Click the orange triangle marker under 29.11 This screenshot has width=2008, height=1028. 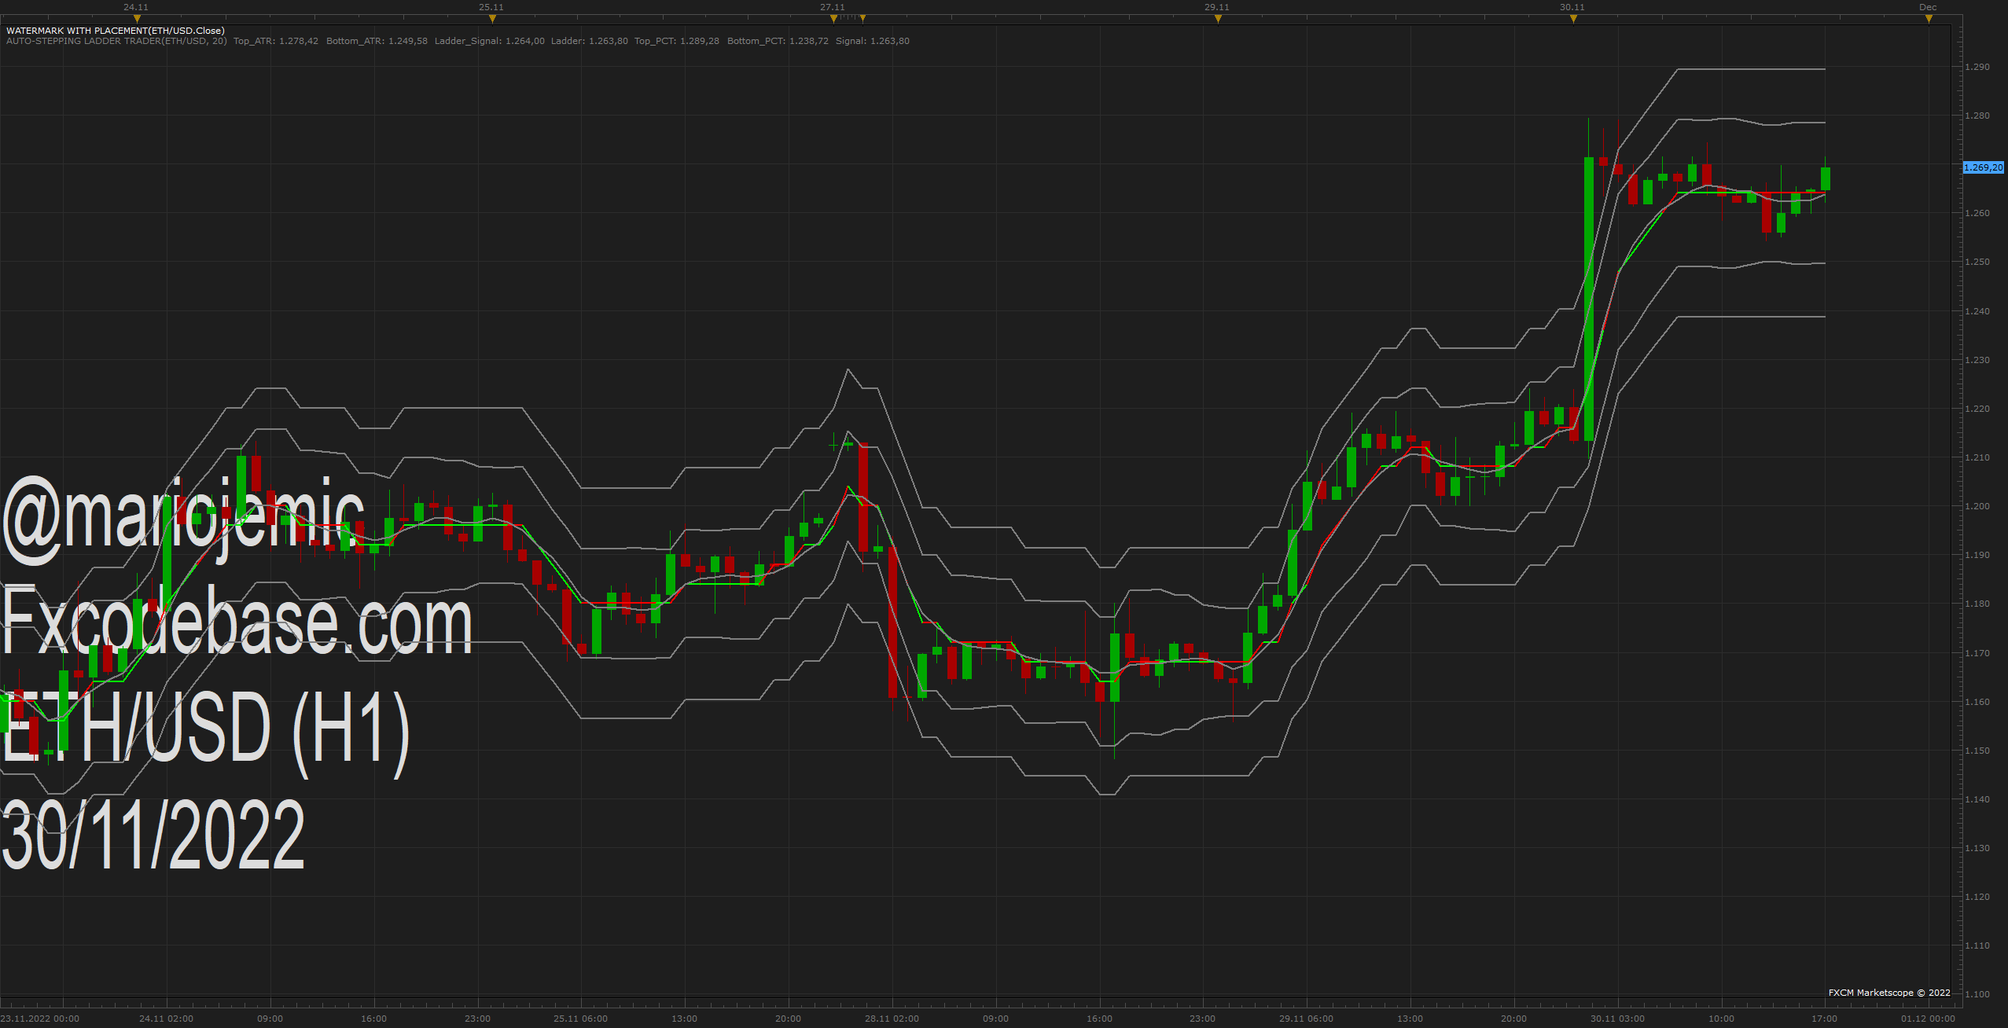1218,19
